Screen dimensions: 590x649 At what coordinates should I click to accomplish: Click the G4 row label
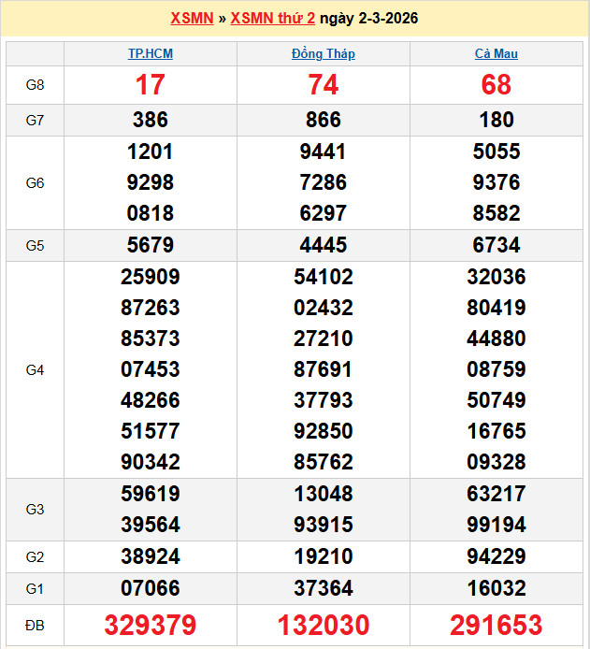coord(35,370)
